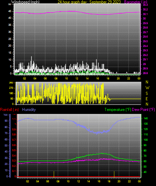Image resolution: width=156 pixels, height=186 pixels.
Task: Click the wind direction '270' scale value
Action: [11, 88]
